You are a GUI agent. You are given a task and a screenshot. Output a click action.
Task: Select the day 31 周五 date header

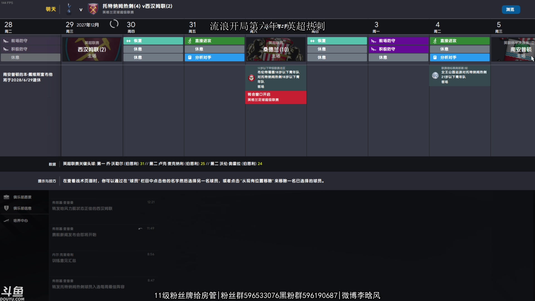coord(193,27)
